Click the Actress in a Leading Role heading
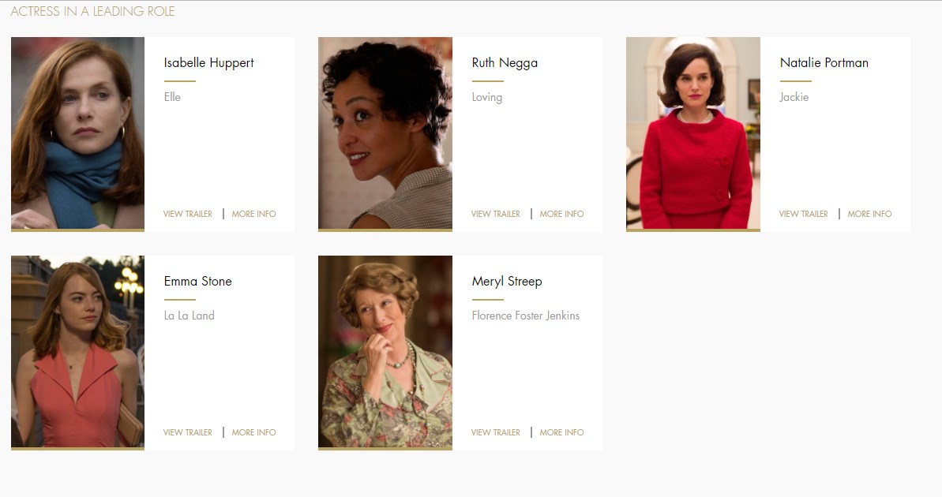The height and width of the screenshot is (497, 942). tap(92, 11)
